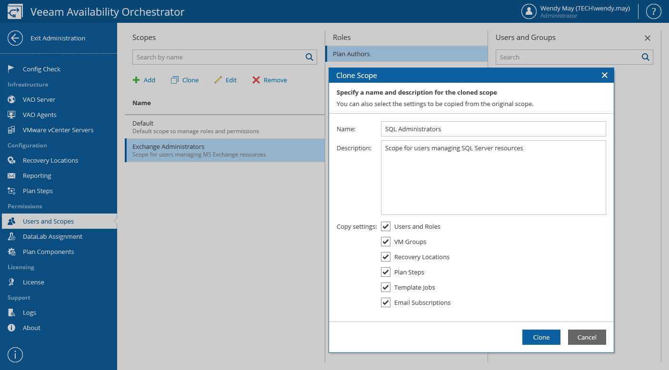The width and height of the screenshot is (669, 370).
Task: Uncheck the Template Jobs checkbox
Action: pos(386,287)
